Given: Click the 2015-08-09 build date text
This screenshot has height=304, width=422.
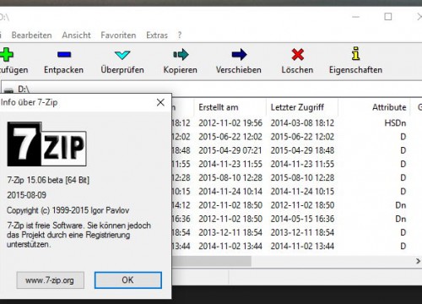Looking at the screenshot, I should (x=26, y=195).
